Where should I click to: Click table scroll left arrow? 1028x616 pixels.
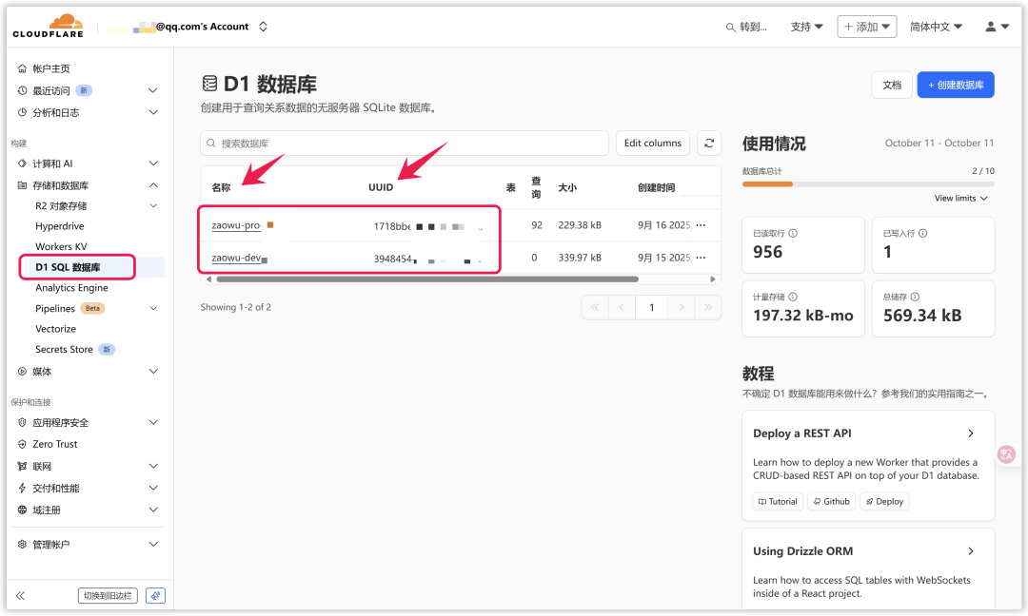coord(208,279)
